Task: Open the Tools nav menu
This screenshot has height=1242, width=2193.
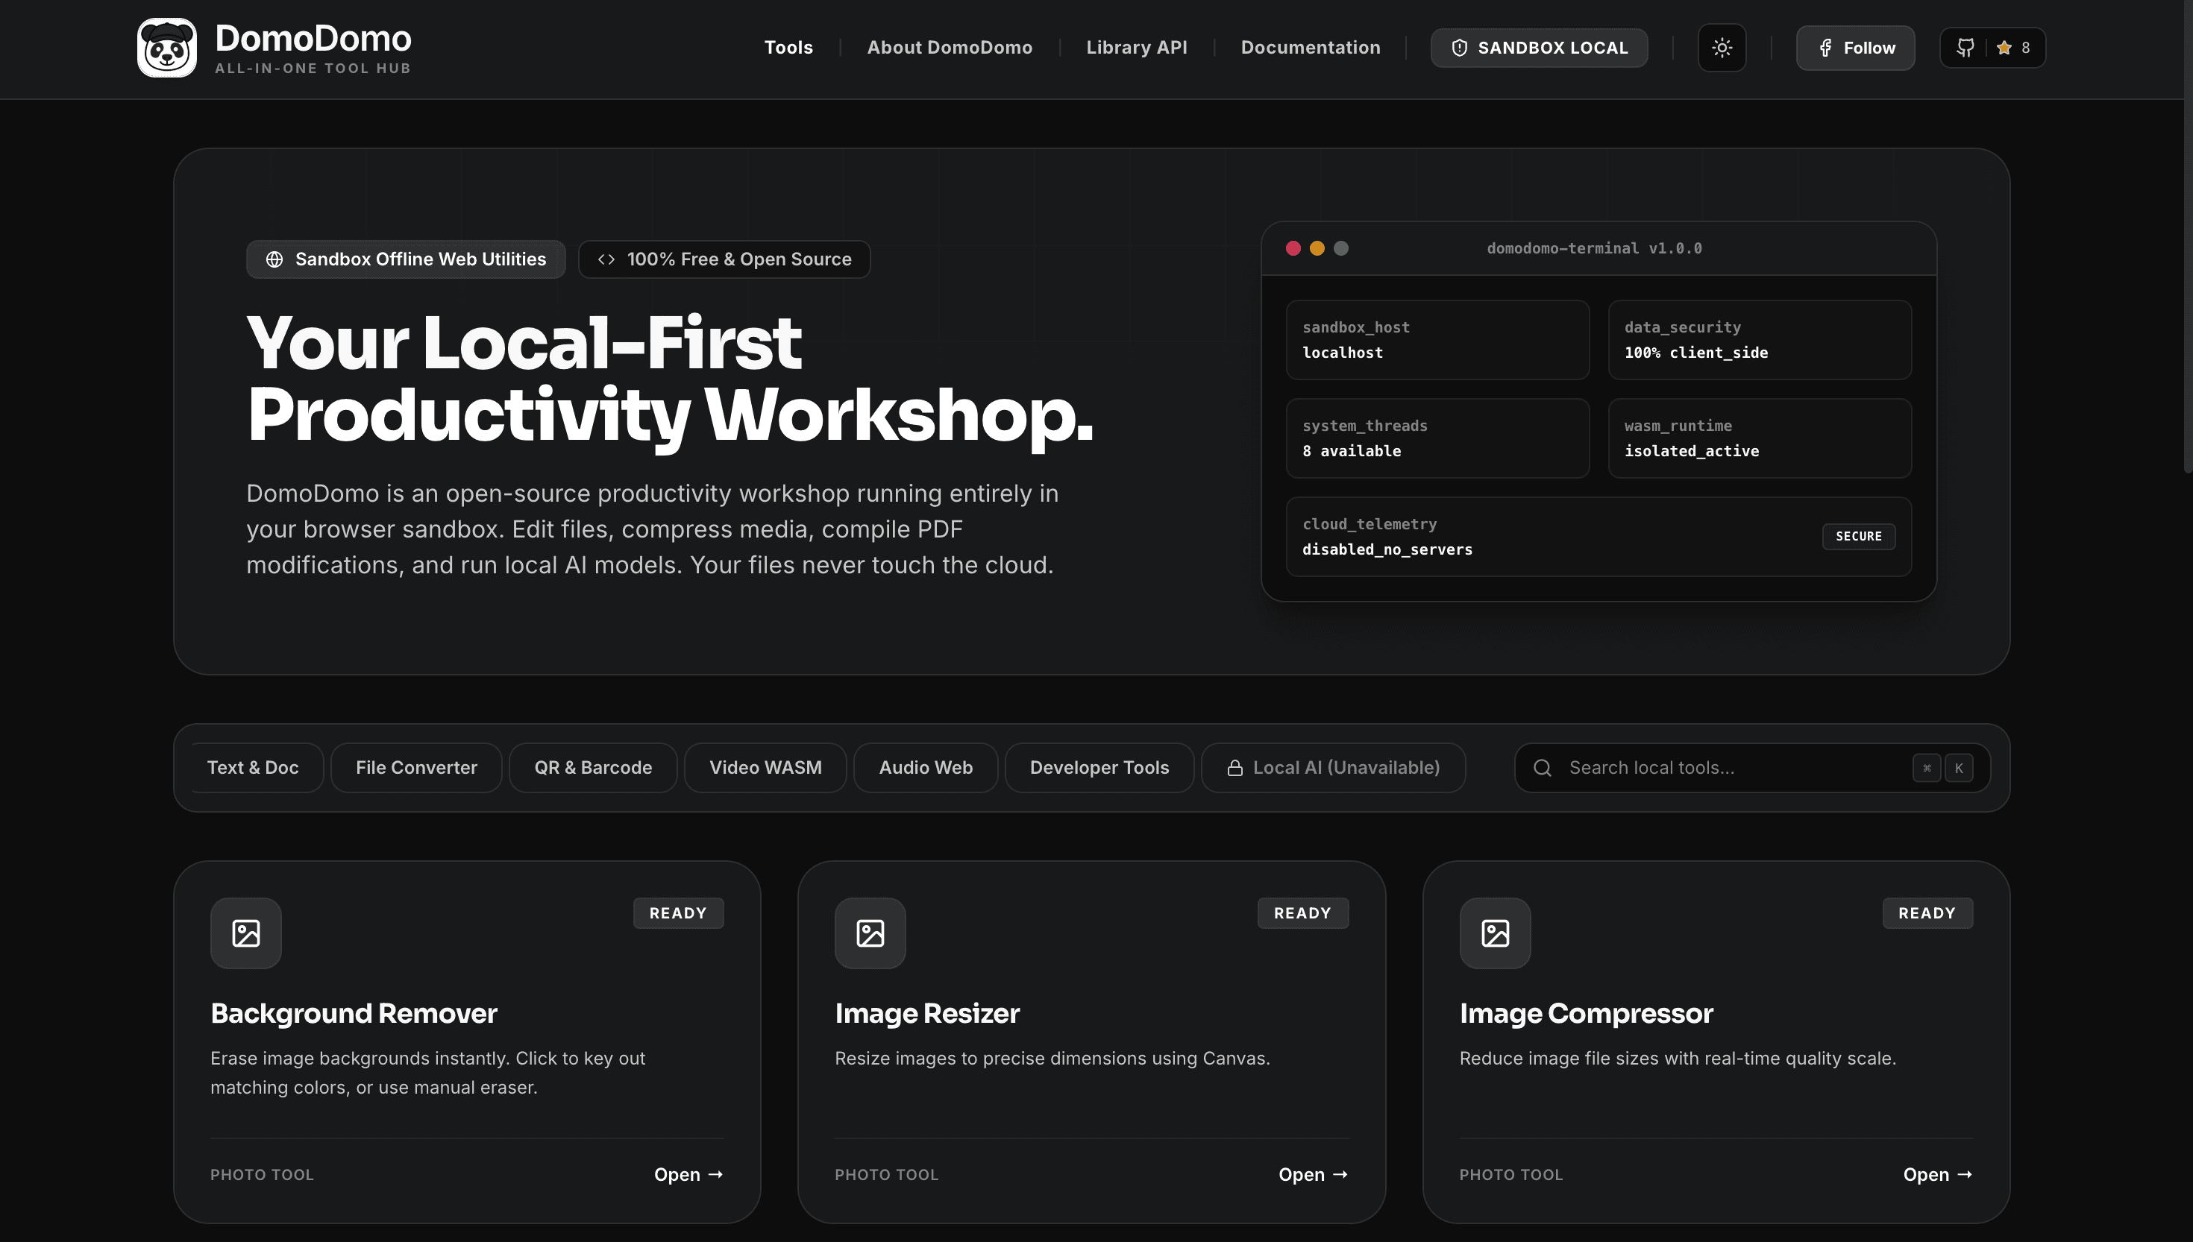Action: tap(788, 48)
